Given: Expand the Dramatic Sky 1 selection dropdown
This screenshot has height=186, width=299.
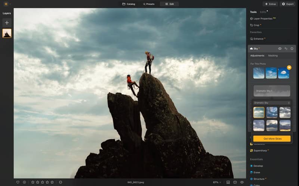Looking at the screenshot, I should [272, 91].
